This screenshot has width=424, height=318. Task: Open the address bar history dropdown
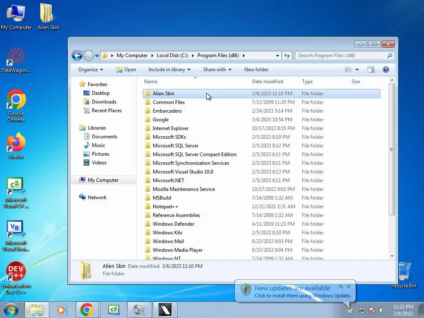[277, 56]
